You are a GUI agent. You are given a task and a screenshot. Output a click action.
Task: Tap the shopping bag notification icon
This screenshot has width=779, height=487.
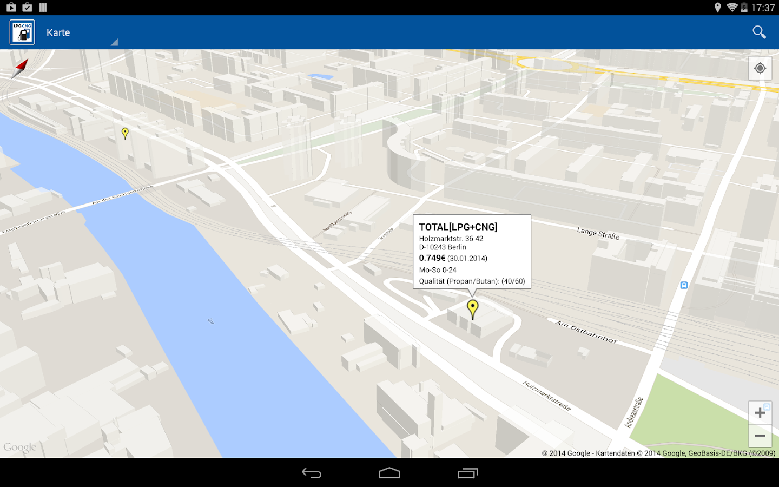11,8
